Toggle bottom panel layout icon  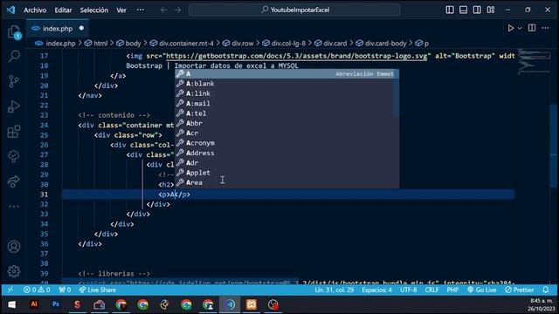point(463,10)
